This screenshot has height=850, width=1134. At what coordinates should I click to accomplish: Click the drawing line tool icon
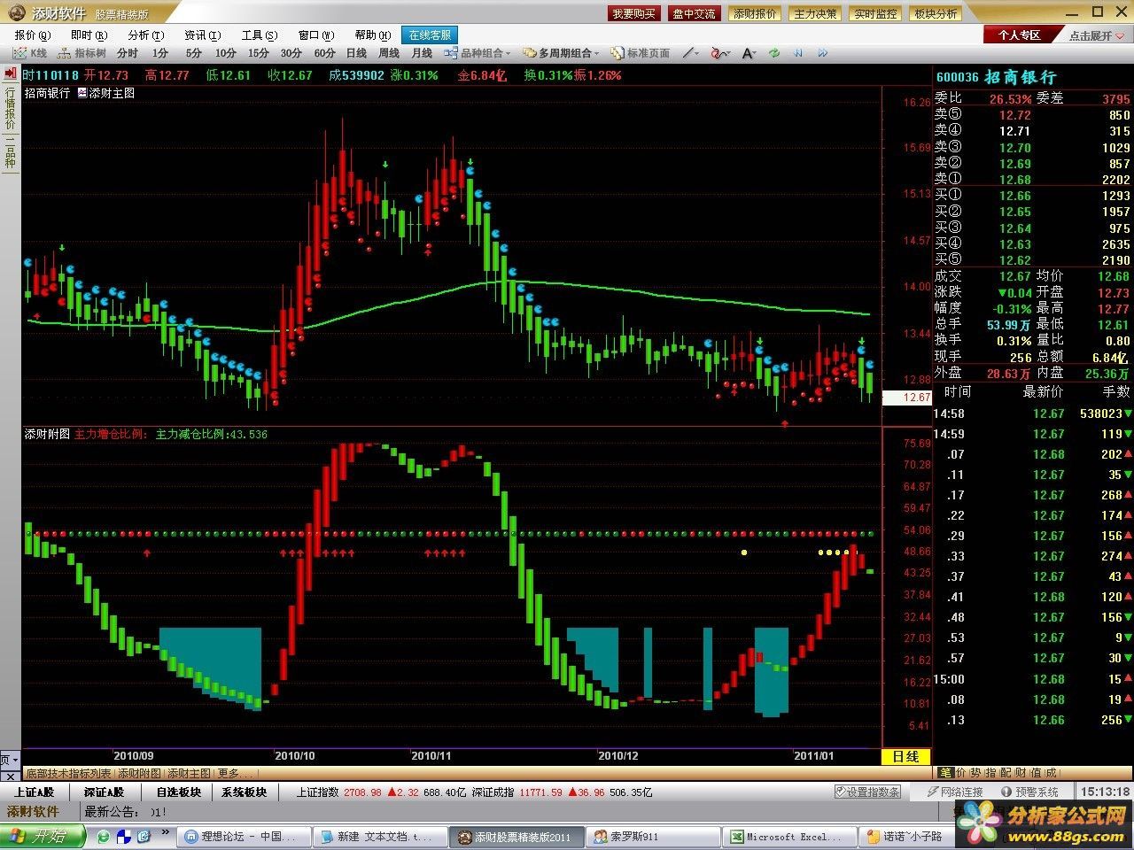pos(687,54)
